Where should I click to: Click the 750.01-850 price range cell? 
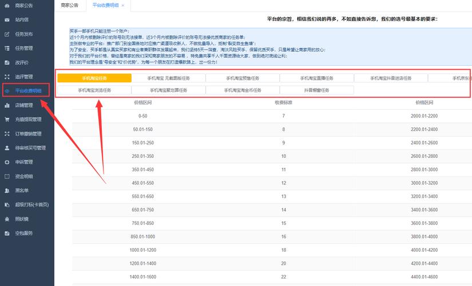coord(142,223)
